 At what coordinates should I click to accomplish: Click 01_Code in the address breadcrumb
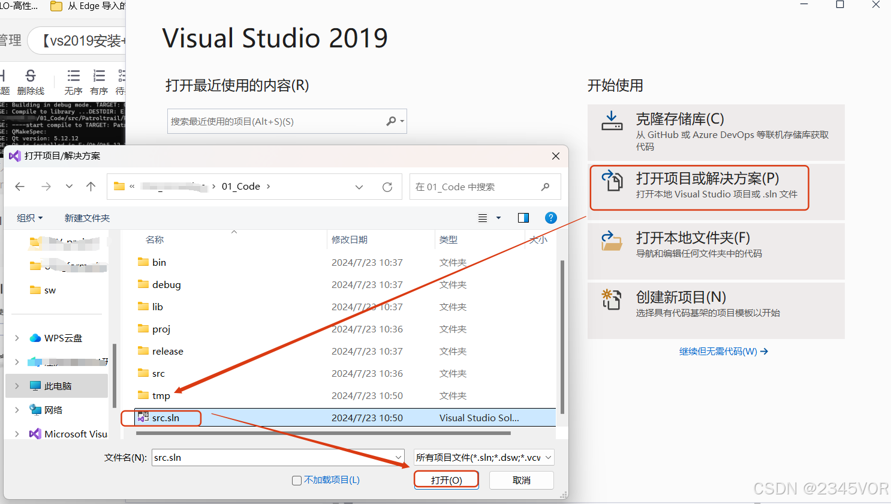(x=241, y=187)
